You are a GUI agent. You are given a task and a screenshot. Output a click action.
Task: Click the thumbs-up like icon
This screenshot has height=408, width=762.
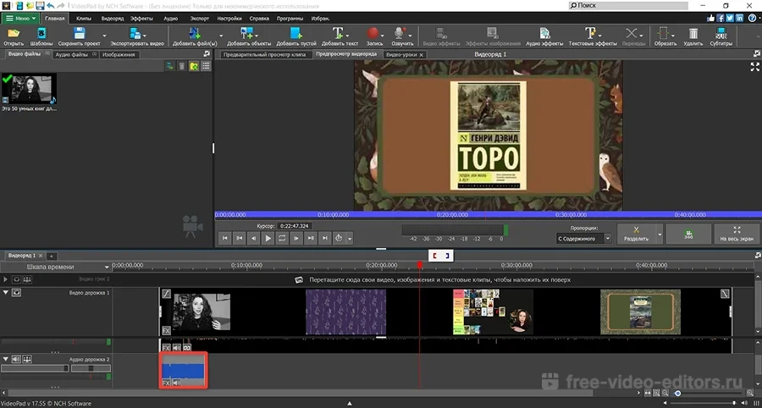click(x=711, y=18)
